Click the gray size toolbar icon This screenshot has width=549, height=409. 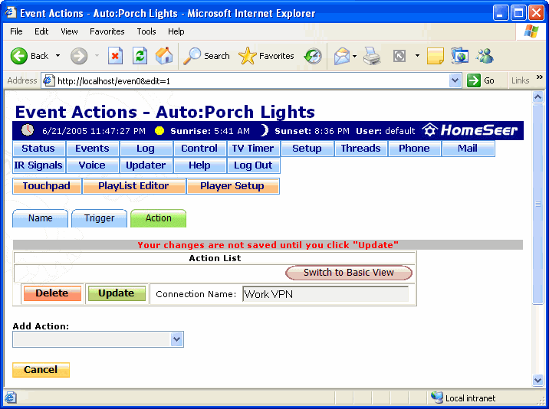[399, 56]
